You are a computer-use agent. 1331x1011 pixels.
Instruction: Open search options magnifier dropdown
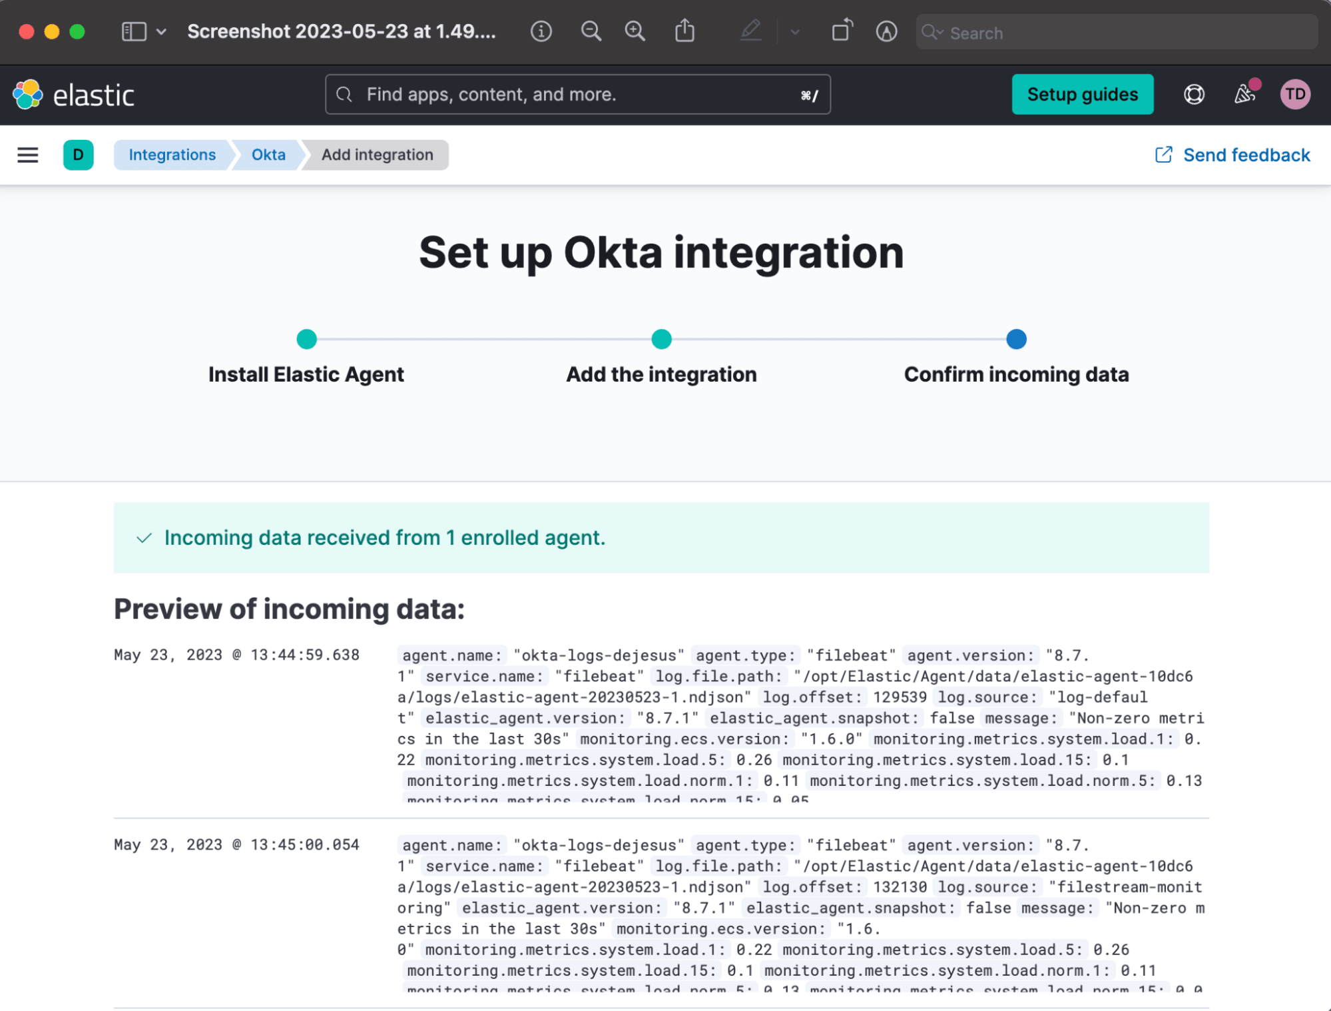click(x=933, y=32)
